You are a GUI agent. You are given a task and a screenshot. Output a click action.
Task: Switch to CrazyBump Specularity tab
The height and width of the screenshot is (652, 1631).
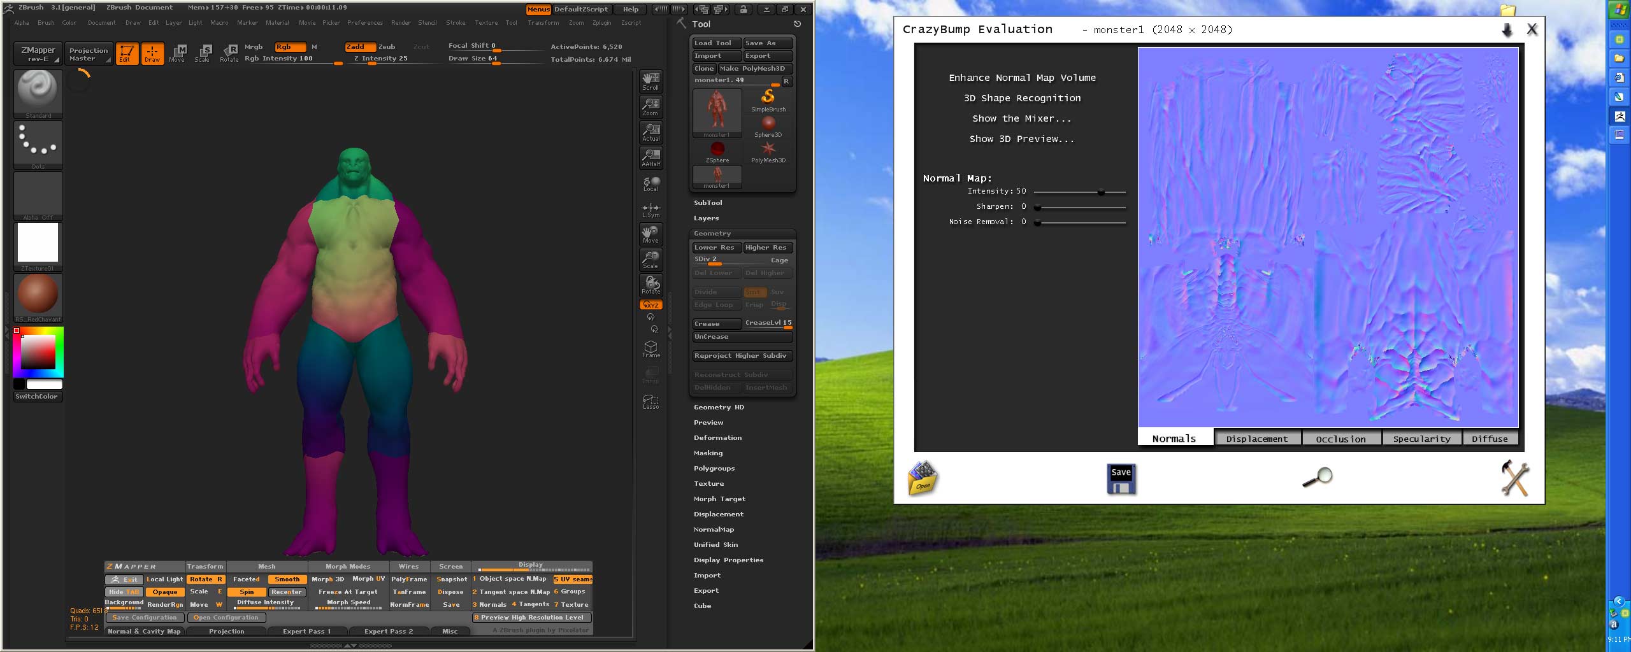click(1421, 439)
